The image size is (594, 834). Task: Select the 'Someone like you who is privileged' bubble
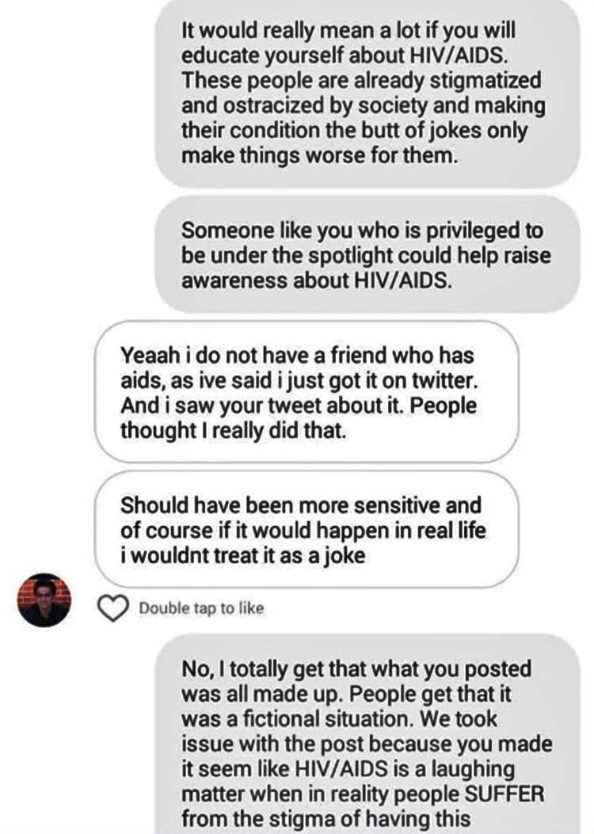(368, 255)
